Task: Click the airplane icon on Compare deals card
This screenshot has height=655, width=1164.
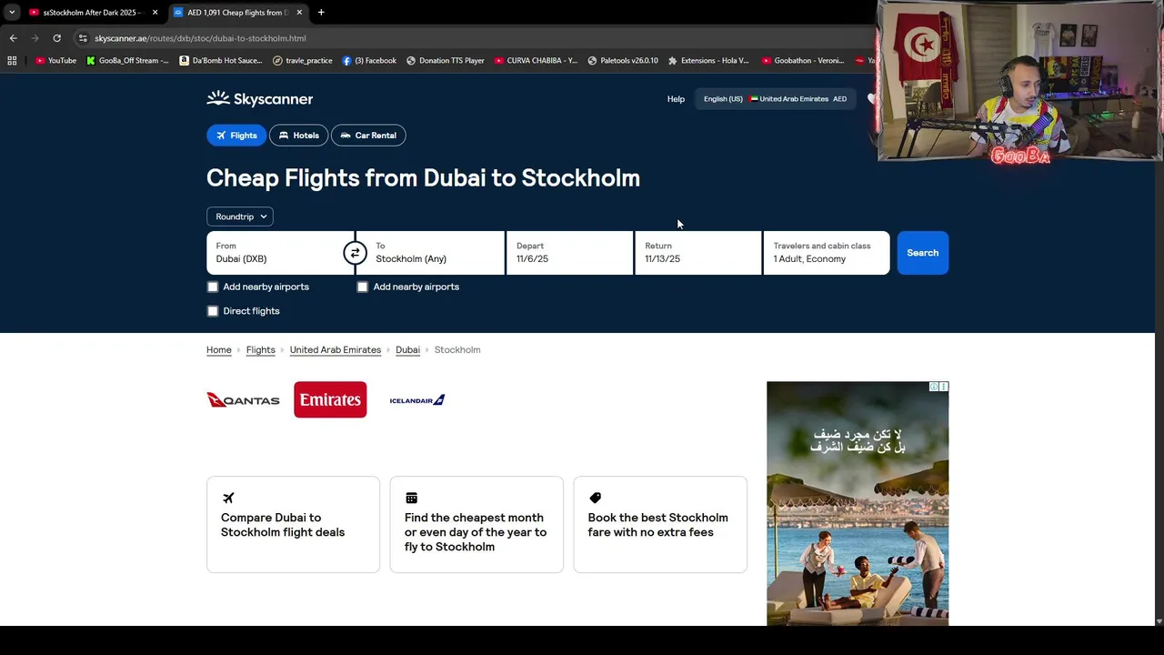Action: [x=228, y=498]
